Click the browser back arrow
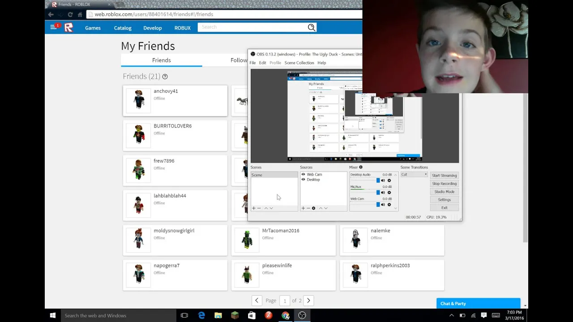The width and height of the screenshot is (573, 322). [51, 14]
